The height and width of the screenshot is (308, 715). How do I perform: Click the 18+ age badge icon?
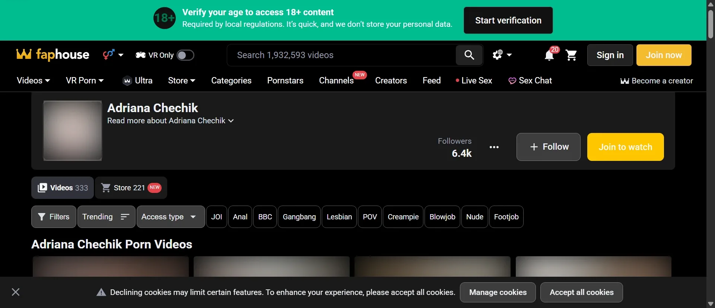(x=165, y=18)
